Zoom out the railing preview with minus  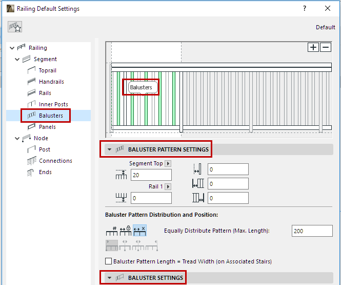(x=326, y=47)
